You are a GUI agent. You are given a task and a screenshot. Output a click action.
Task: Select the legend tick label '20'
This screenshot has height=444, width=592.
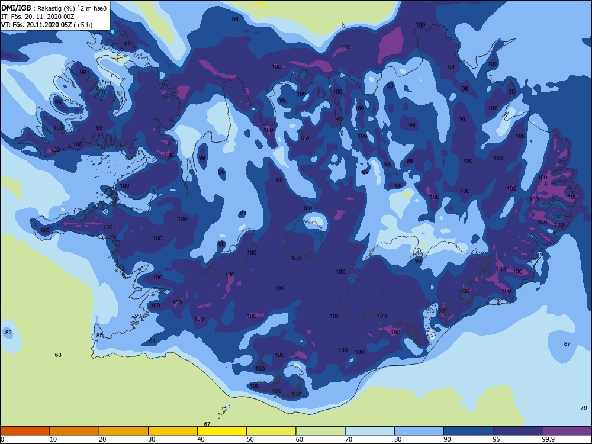coord(102,439)
